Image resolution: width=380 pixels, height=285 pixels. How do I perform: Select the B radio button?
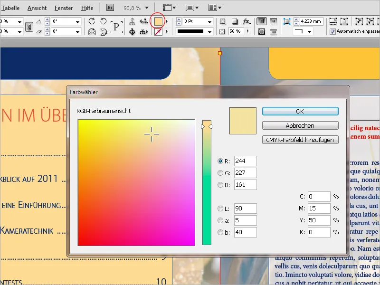click(x=220, y=185)
